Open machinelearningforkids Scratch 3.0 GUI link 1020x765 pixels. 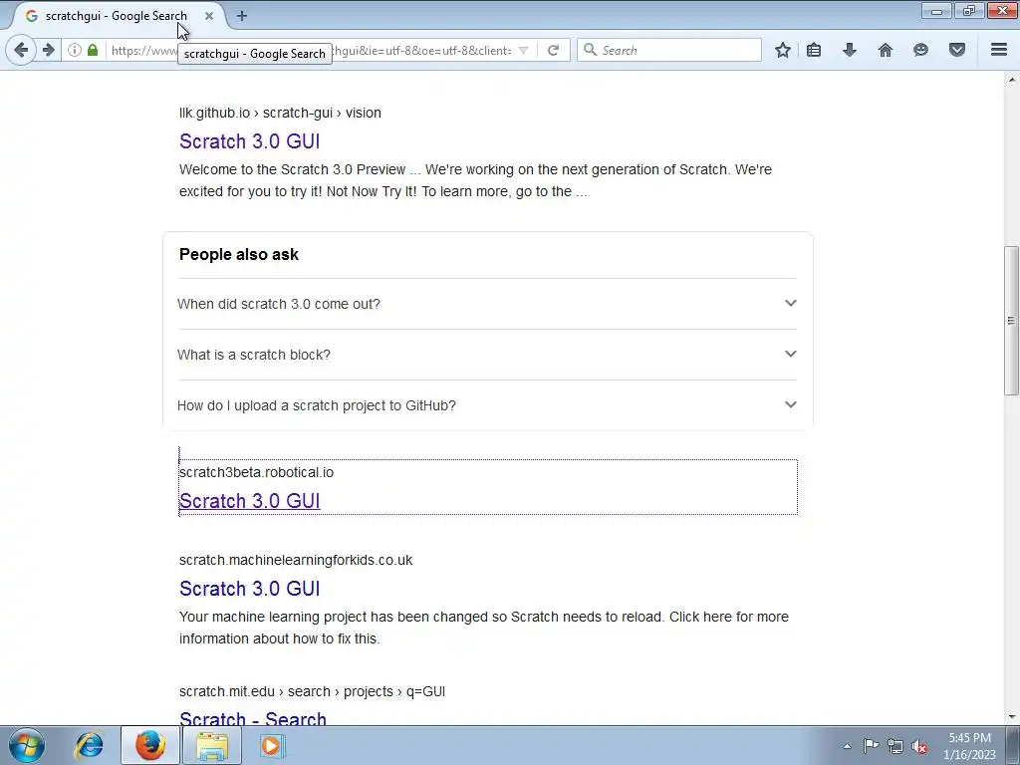pyautogui.click(x=250, y=589)
